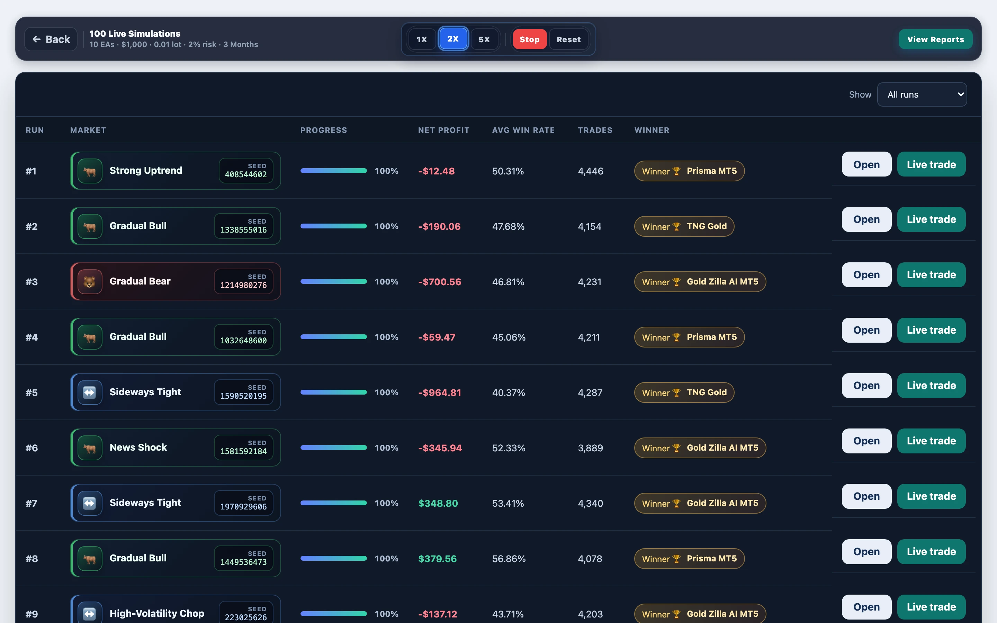This screenshot has width=997, height=623.
Task: Reset the simulations
Action: point(568,39)
